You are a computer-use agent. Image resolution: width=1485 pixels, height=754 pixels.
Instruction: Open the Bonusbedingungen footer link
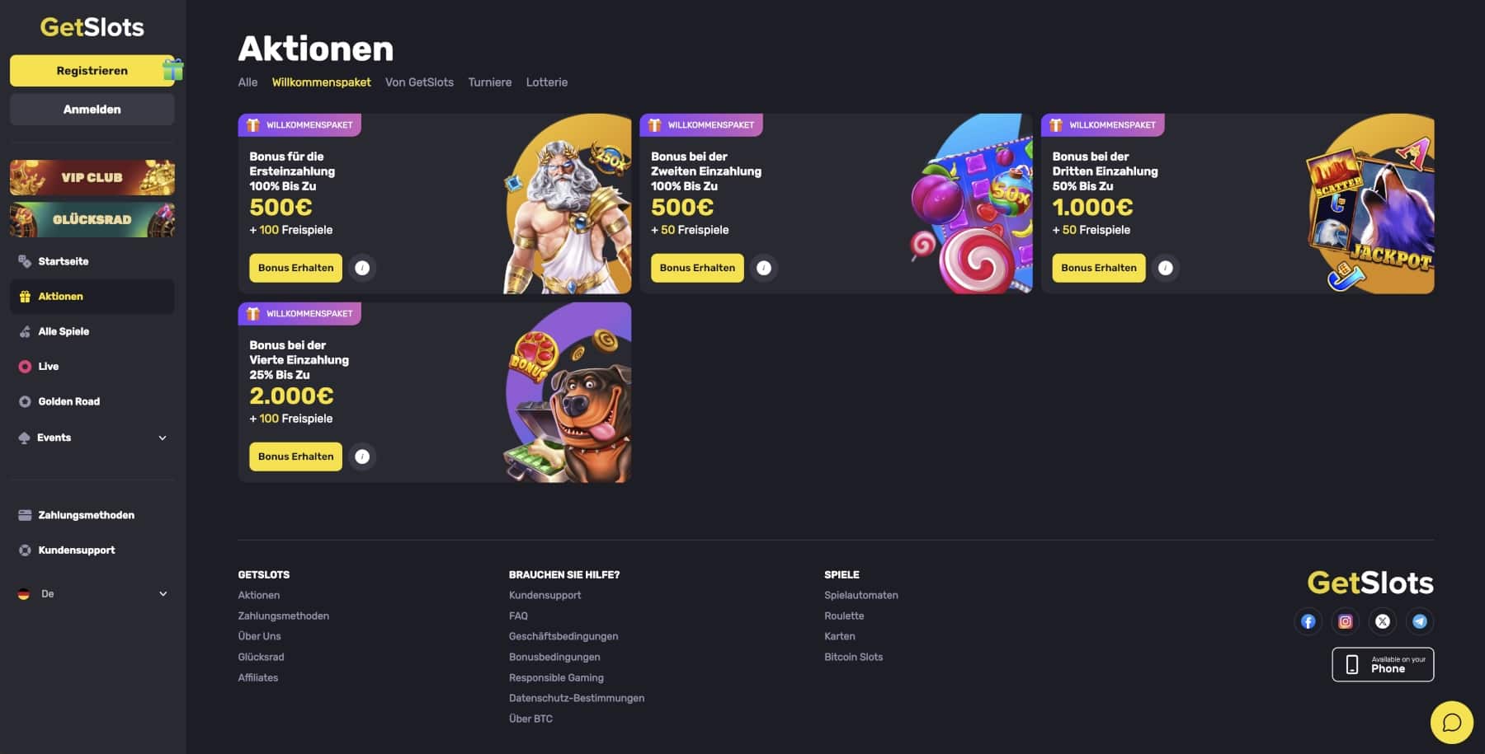coord(554,657)
